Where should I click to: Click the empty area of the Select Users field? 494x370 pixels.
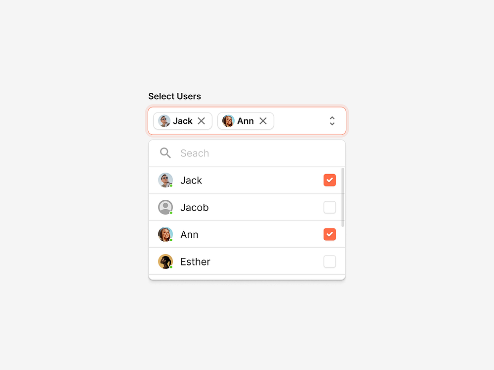pos(299,121)
